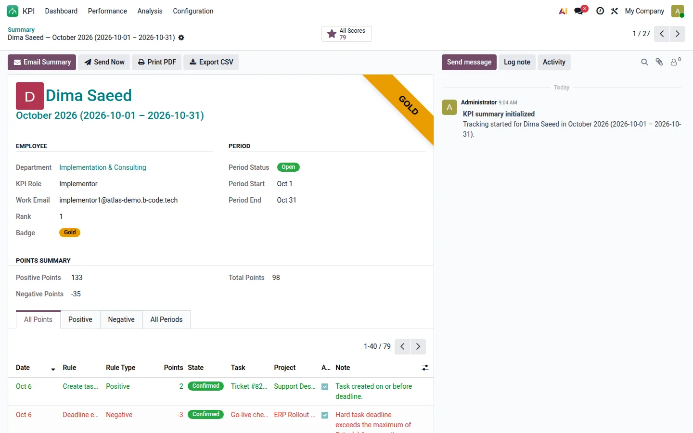Toggle the checkbox in the Oct 6 Positive row
This screenshot has width=693, height=433.
[x=325, y=387]
